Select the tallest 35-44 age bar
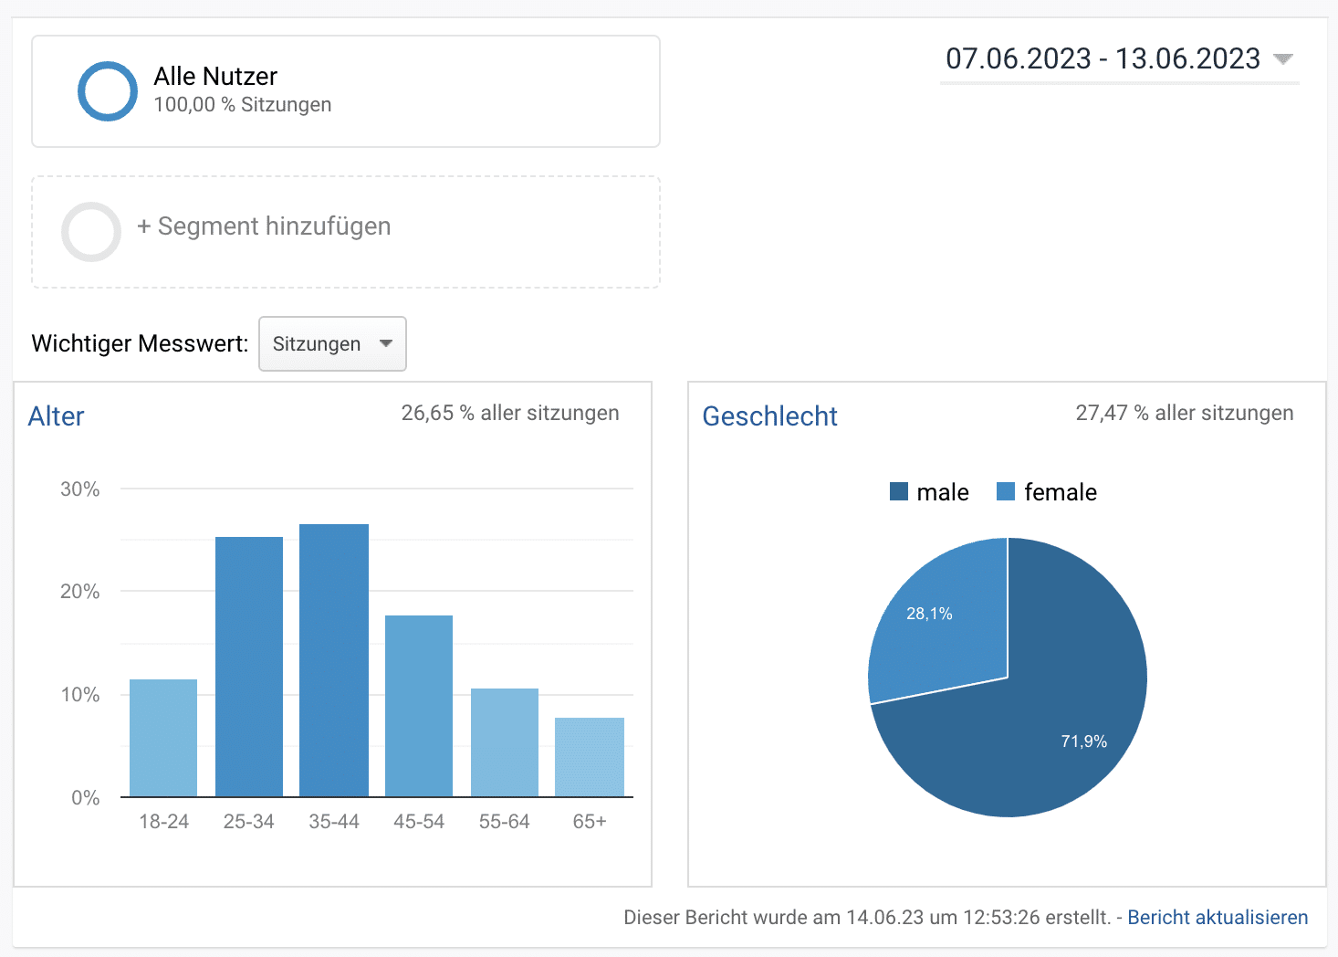This screenshot has width=1338, height=957. pos(334,660)
